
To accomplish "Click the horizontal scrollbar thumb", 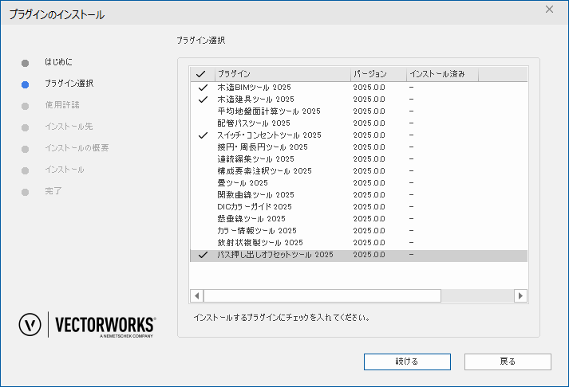I will point(322,295).
